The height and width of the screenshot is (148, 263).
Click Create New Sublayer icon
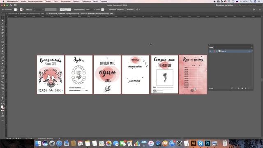[x=242, y=88]
